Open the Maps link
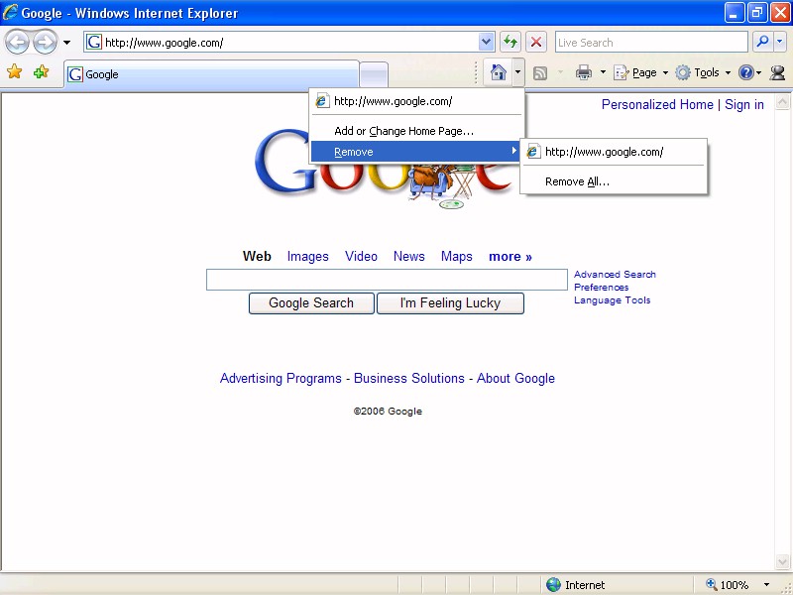The width and height of the screenshot is (793, 595). (456, 257)
